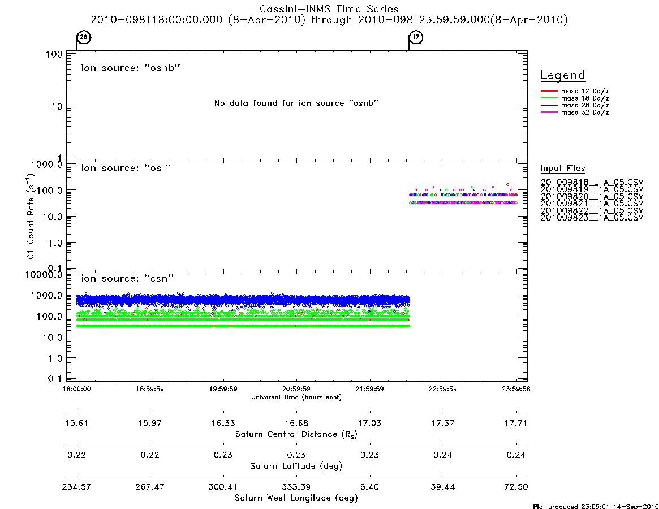Viewport: 659px width, 509px height.
Task: Click the 15.61 distance value
Action: 76,423
